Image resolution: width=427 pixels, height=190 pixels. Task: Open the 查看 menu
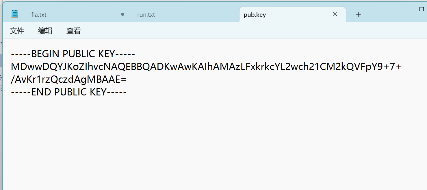[x=73, y=31]
